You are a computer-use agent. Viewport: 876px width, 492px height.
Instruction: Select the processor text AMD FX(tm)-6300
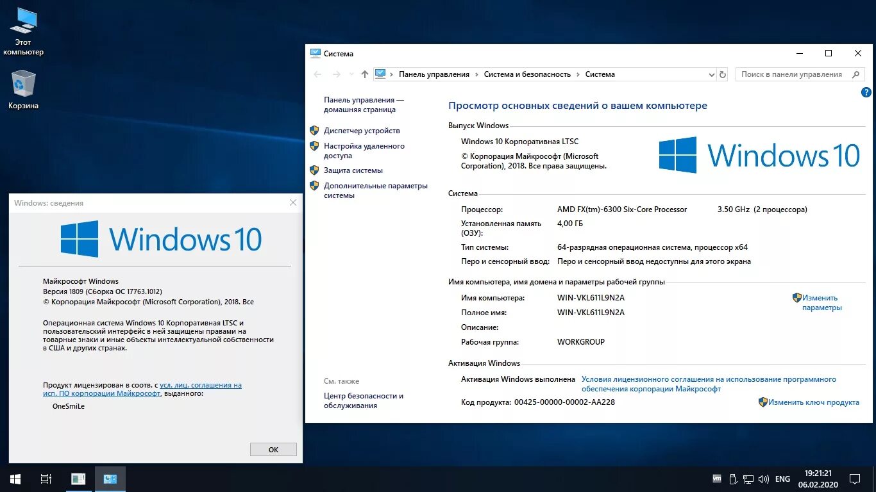[x=622, y=209]
